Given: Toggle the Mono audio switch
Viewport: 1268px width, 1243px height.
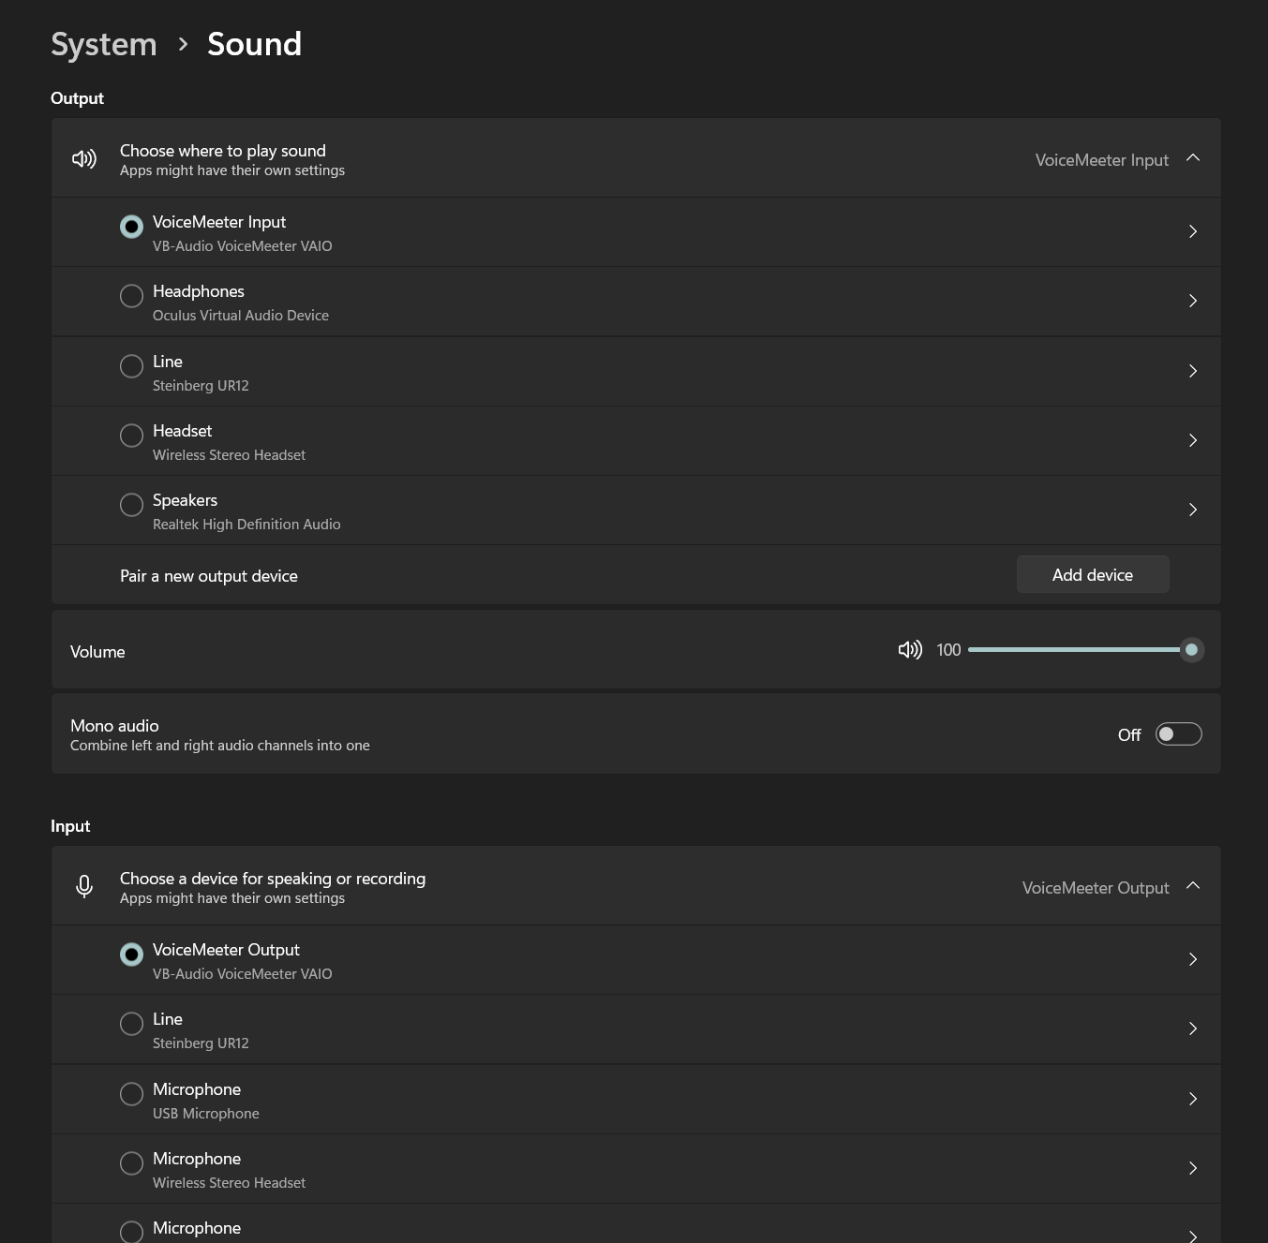Looking at the screenshot, I should click(x=1178, y=734).
